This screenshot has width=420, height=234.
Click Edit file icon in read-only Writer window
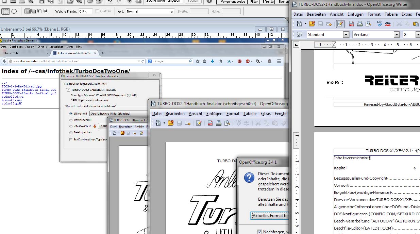(x=199, y=123)
